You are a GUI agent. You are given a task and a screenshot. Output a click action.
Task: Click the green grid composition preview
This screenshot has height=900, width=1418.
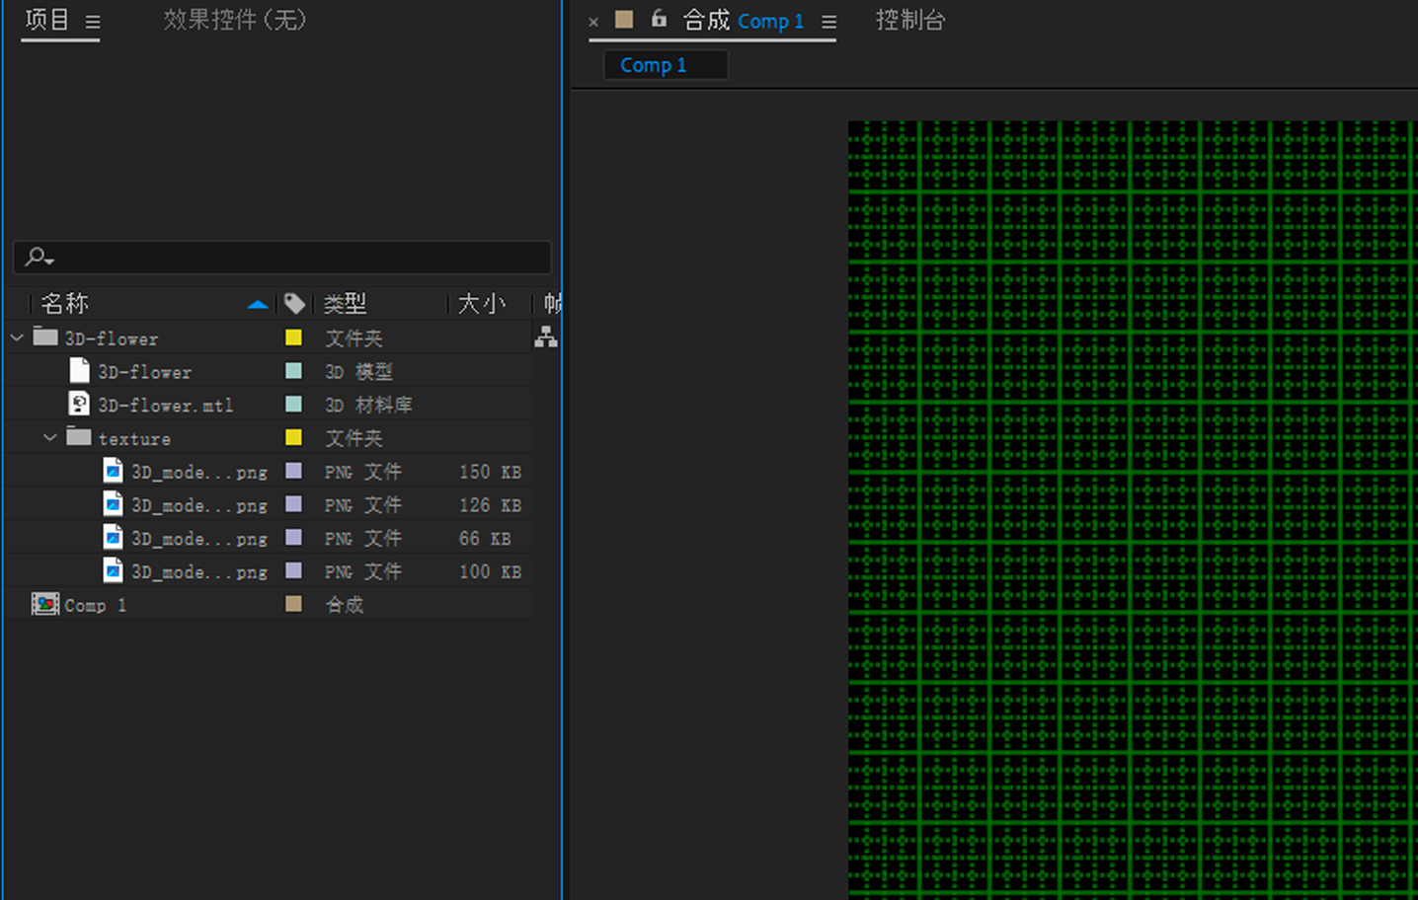point(1133,510)
